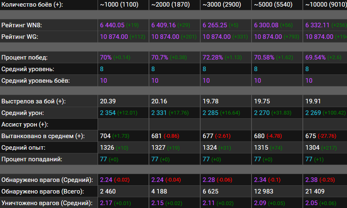Click the "Рейтинг WN8:" row label
The width and height of the screenshot is (347, 208).
tap(22, 25)
